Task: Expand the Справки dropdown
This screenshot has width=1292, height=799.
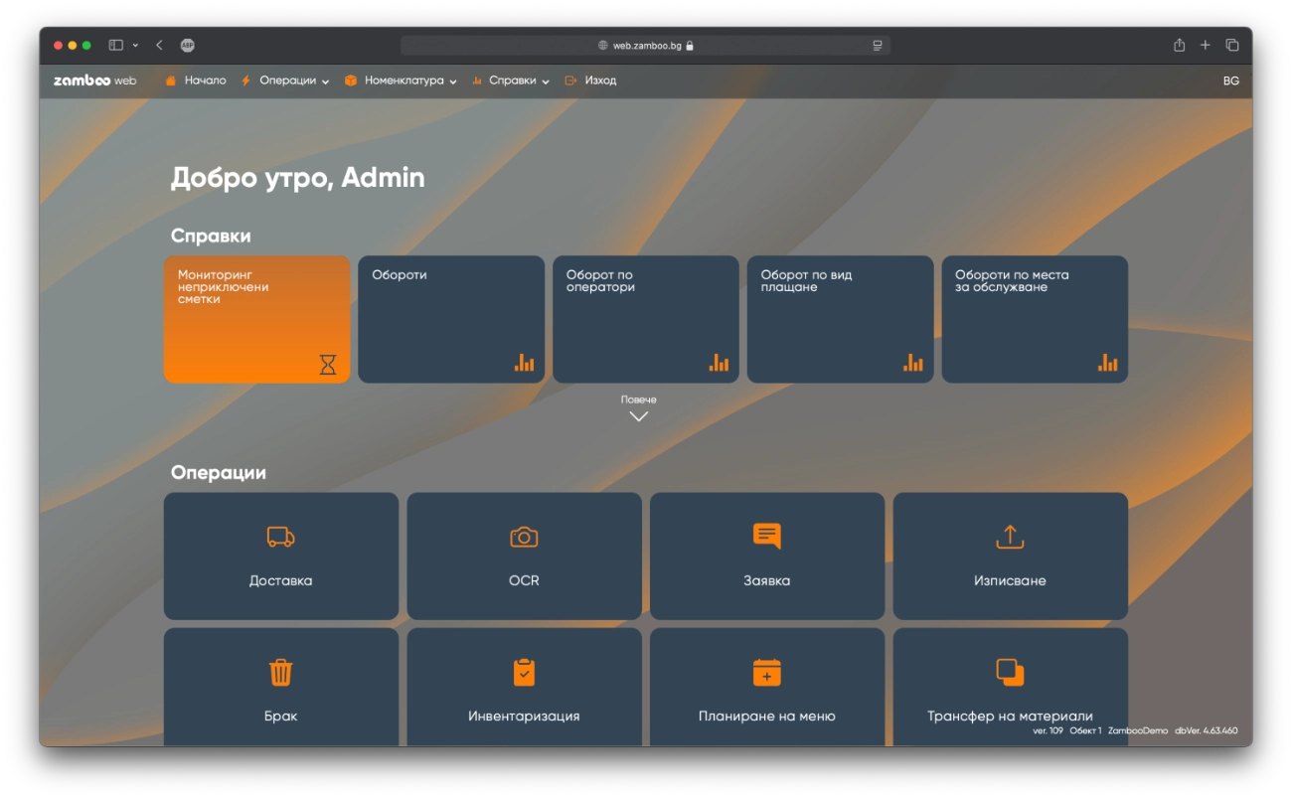Action: pos(513,80)
